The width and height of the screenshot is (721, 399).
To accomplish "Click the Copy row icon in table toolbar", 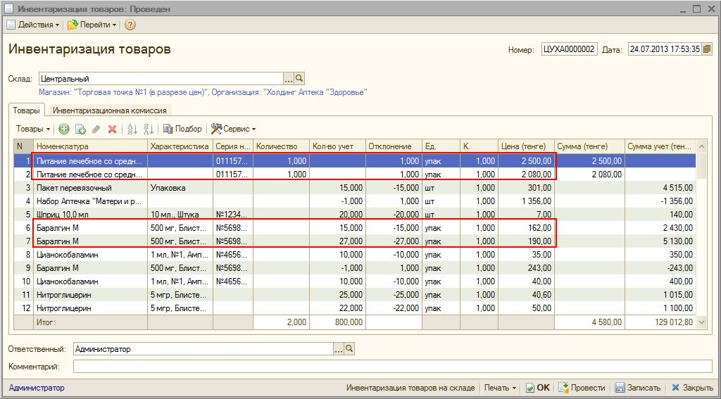I will point(80,129).
